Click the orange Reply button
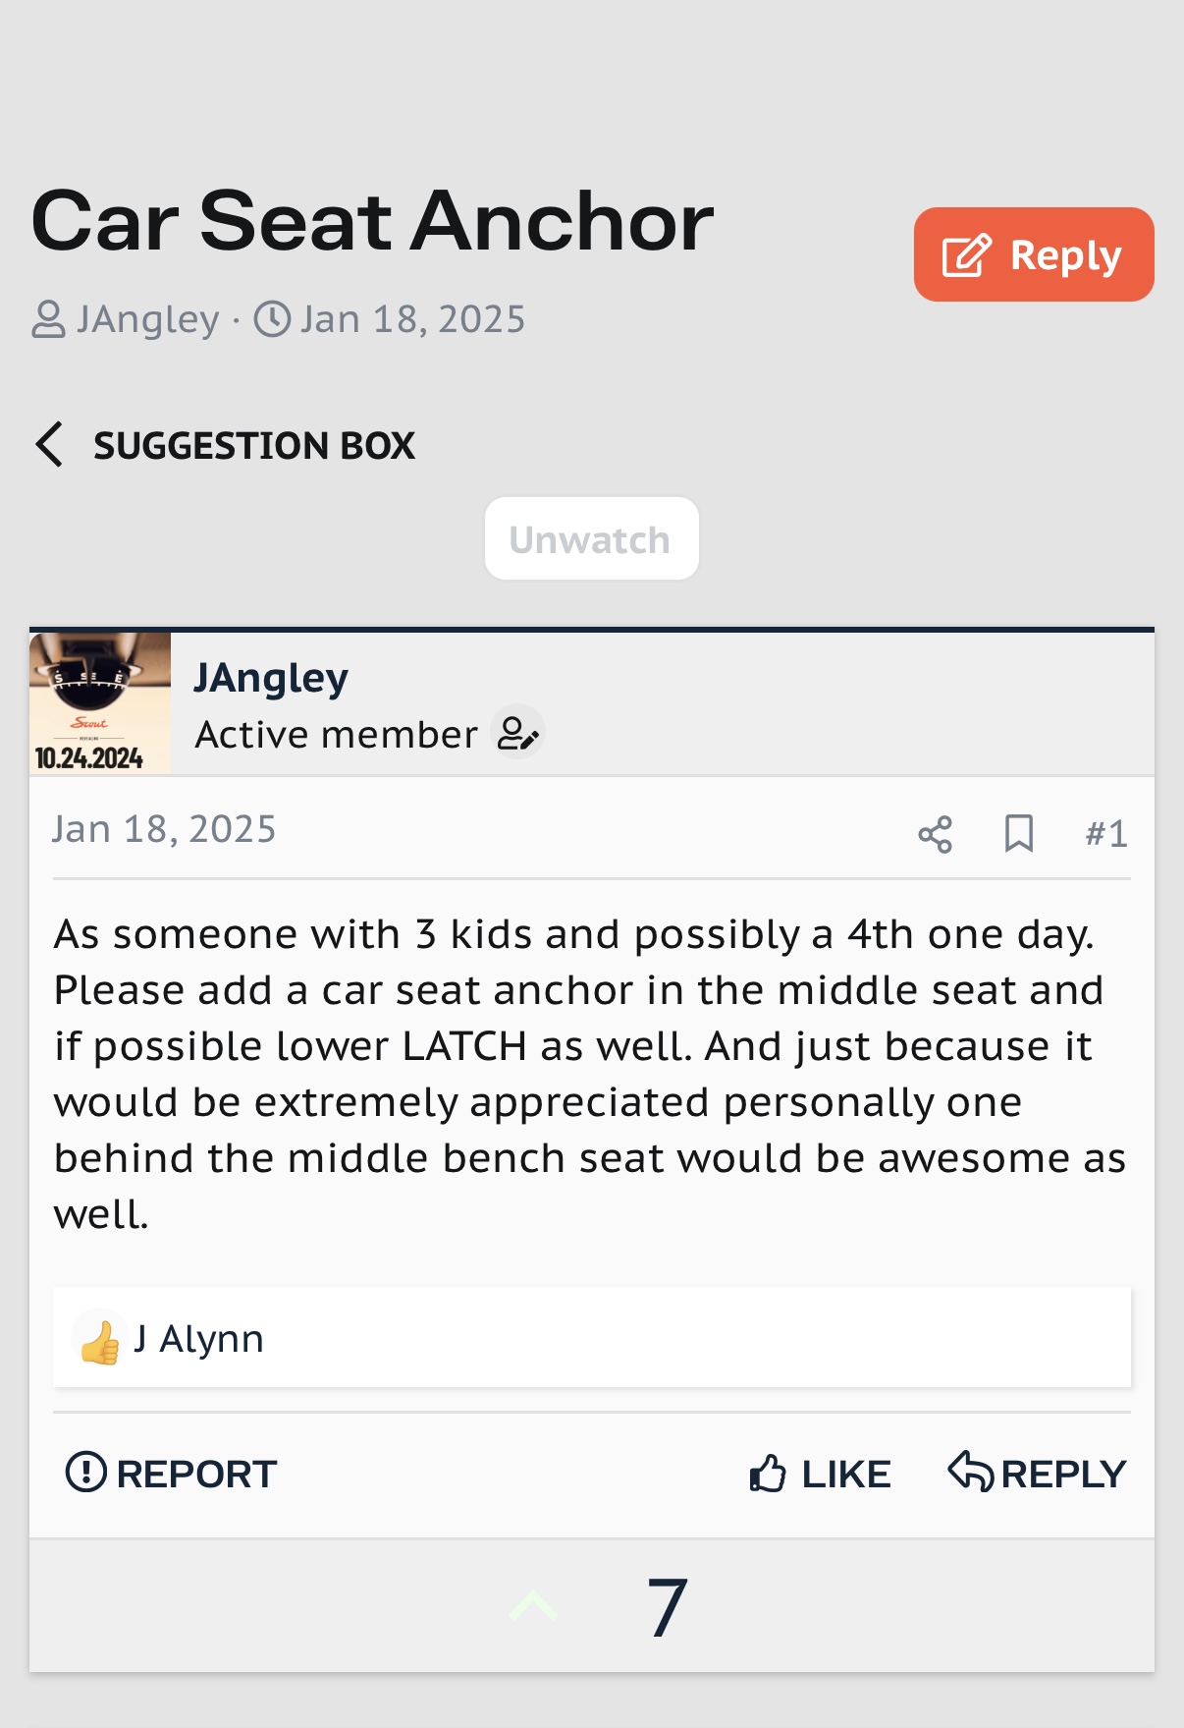1184x1728 pixels. tap(1034, 254)
